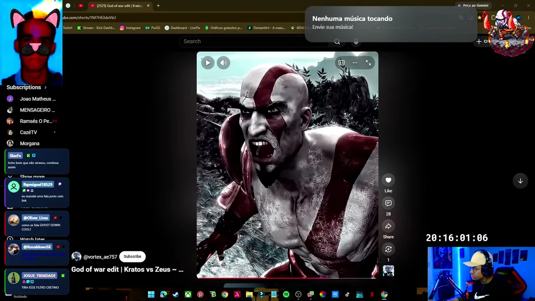Open the Joao Matheus subscription
Viewport: 535px width, 301px height.
pos(31,99)
